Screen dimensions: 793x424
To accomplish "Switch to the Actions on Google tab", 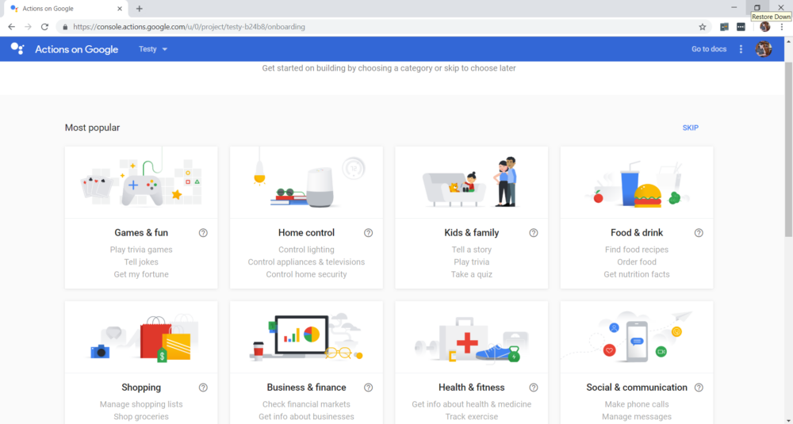I will (64, 9).
